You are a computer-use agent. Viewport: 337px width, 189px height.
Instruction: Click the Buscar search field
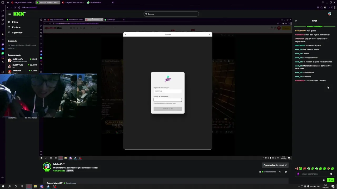pyautogui.click(x=171, y=14)
